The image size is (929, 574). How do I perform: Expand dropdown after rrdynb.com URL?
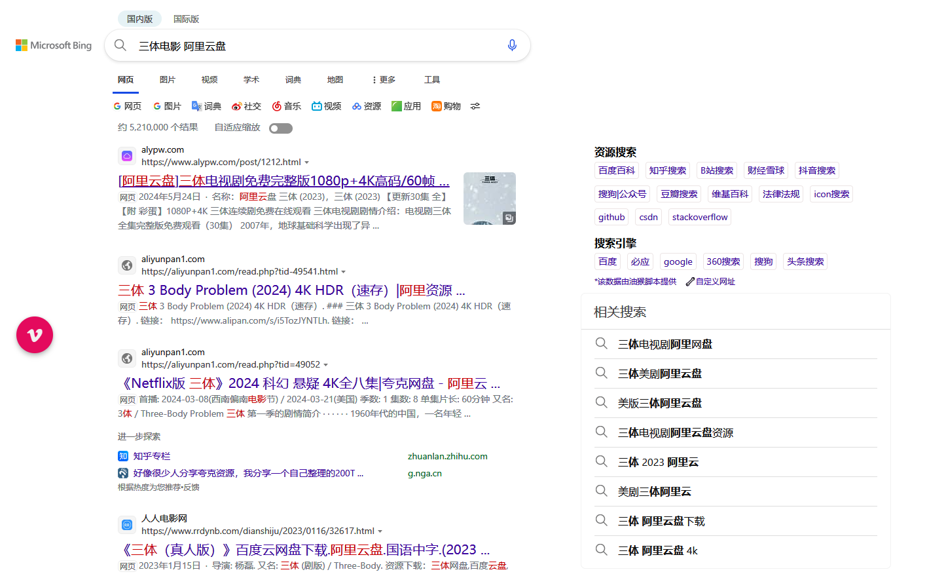click(x=380, y=531)
